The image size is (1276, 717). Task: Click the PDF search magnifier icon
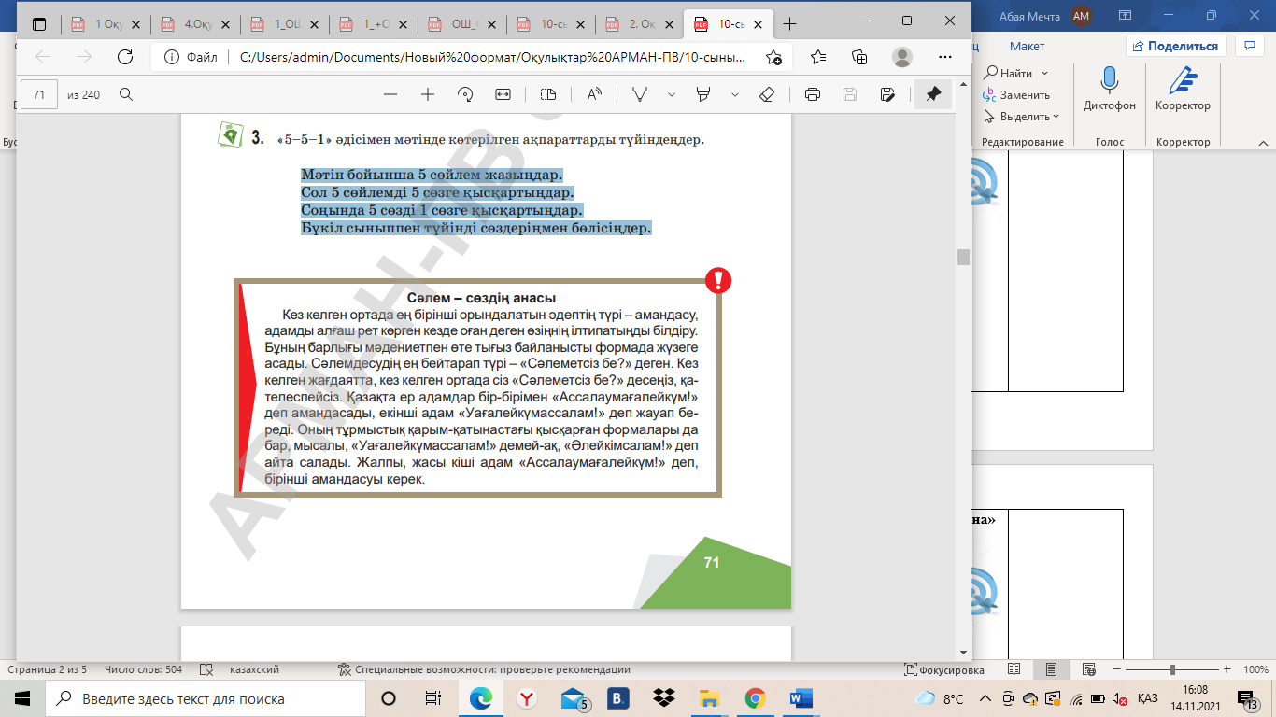(x=125, y=94)
